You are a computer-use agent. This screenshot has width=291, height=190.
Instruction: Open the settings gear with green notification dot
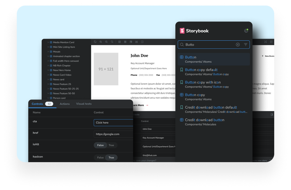pyautogui.click(x=246, y=31)
